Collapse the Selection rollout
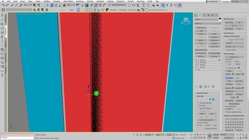249x140 pixels. 200,96
